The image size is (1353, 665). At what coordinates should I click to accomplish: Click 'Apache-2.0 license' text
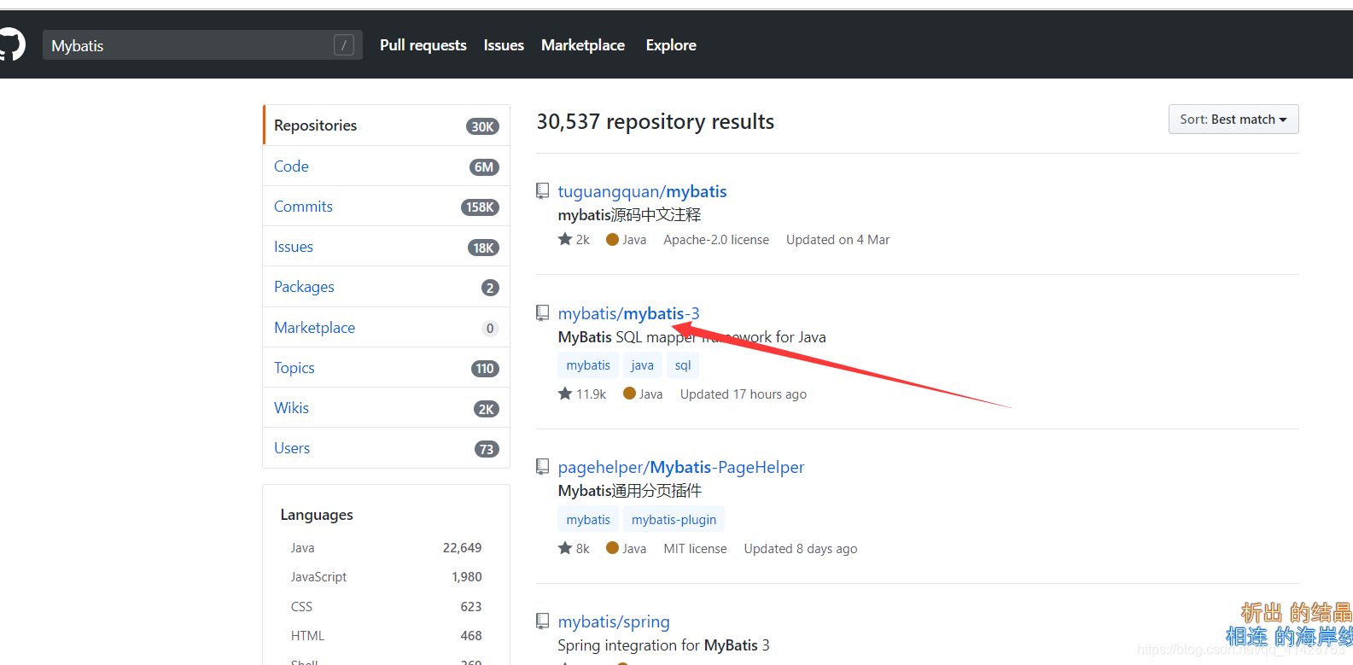coord(716,240)
